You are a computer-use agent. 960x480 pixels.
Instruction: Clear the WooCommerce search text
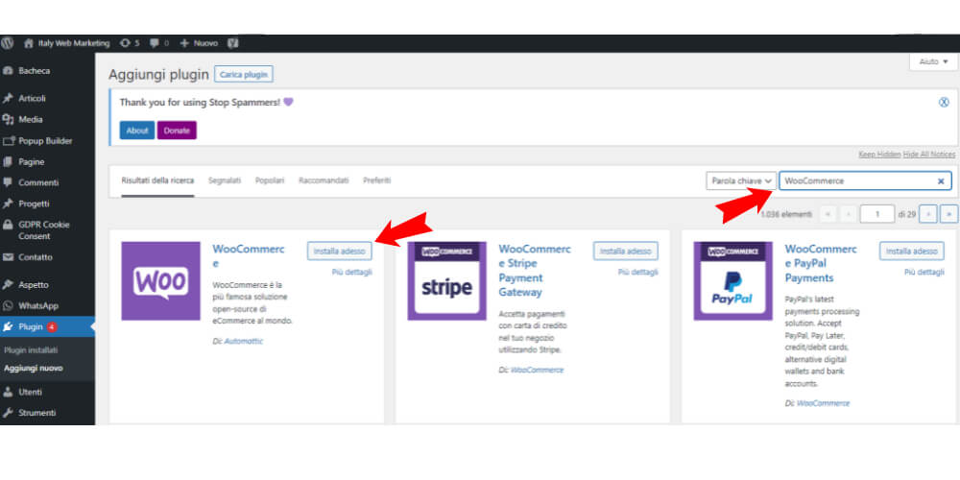tap(941, 181)
